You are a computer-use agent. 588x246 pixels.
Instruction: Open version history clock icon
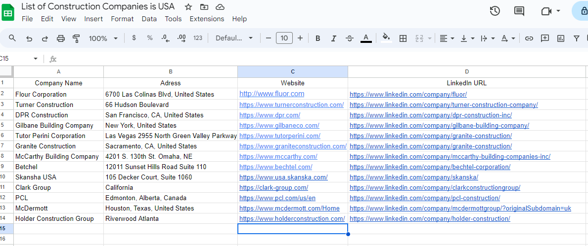[495, 11]
